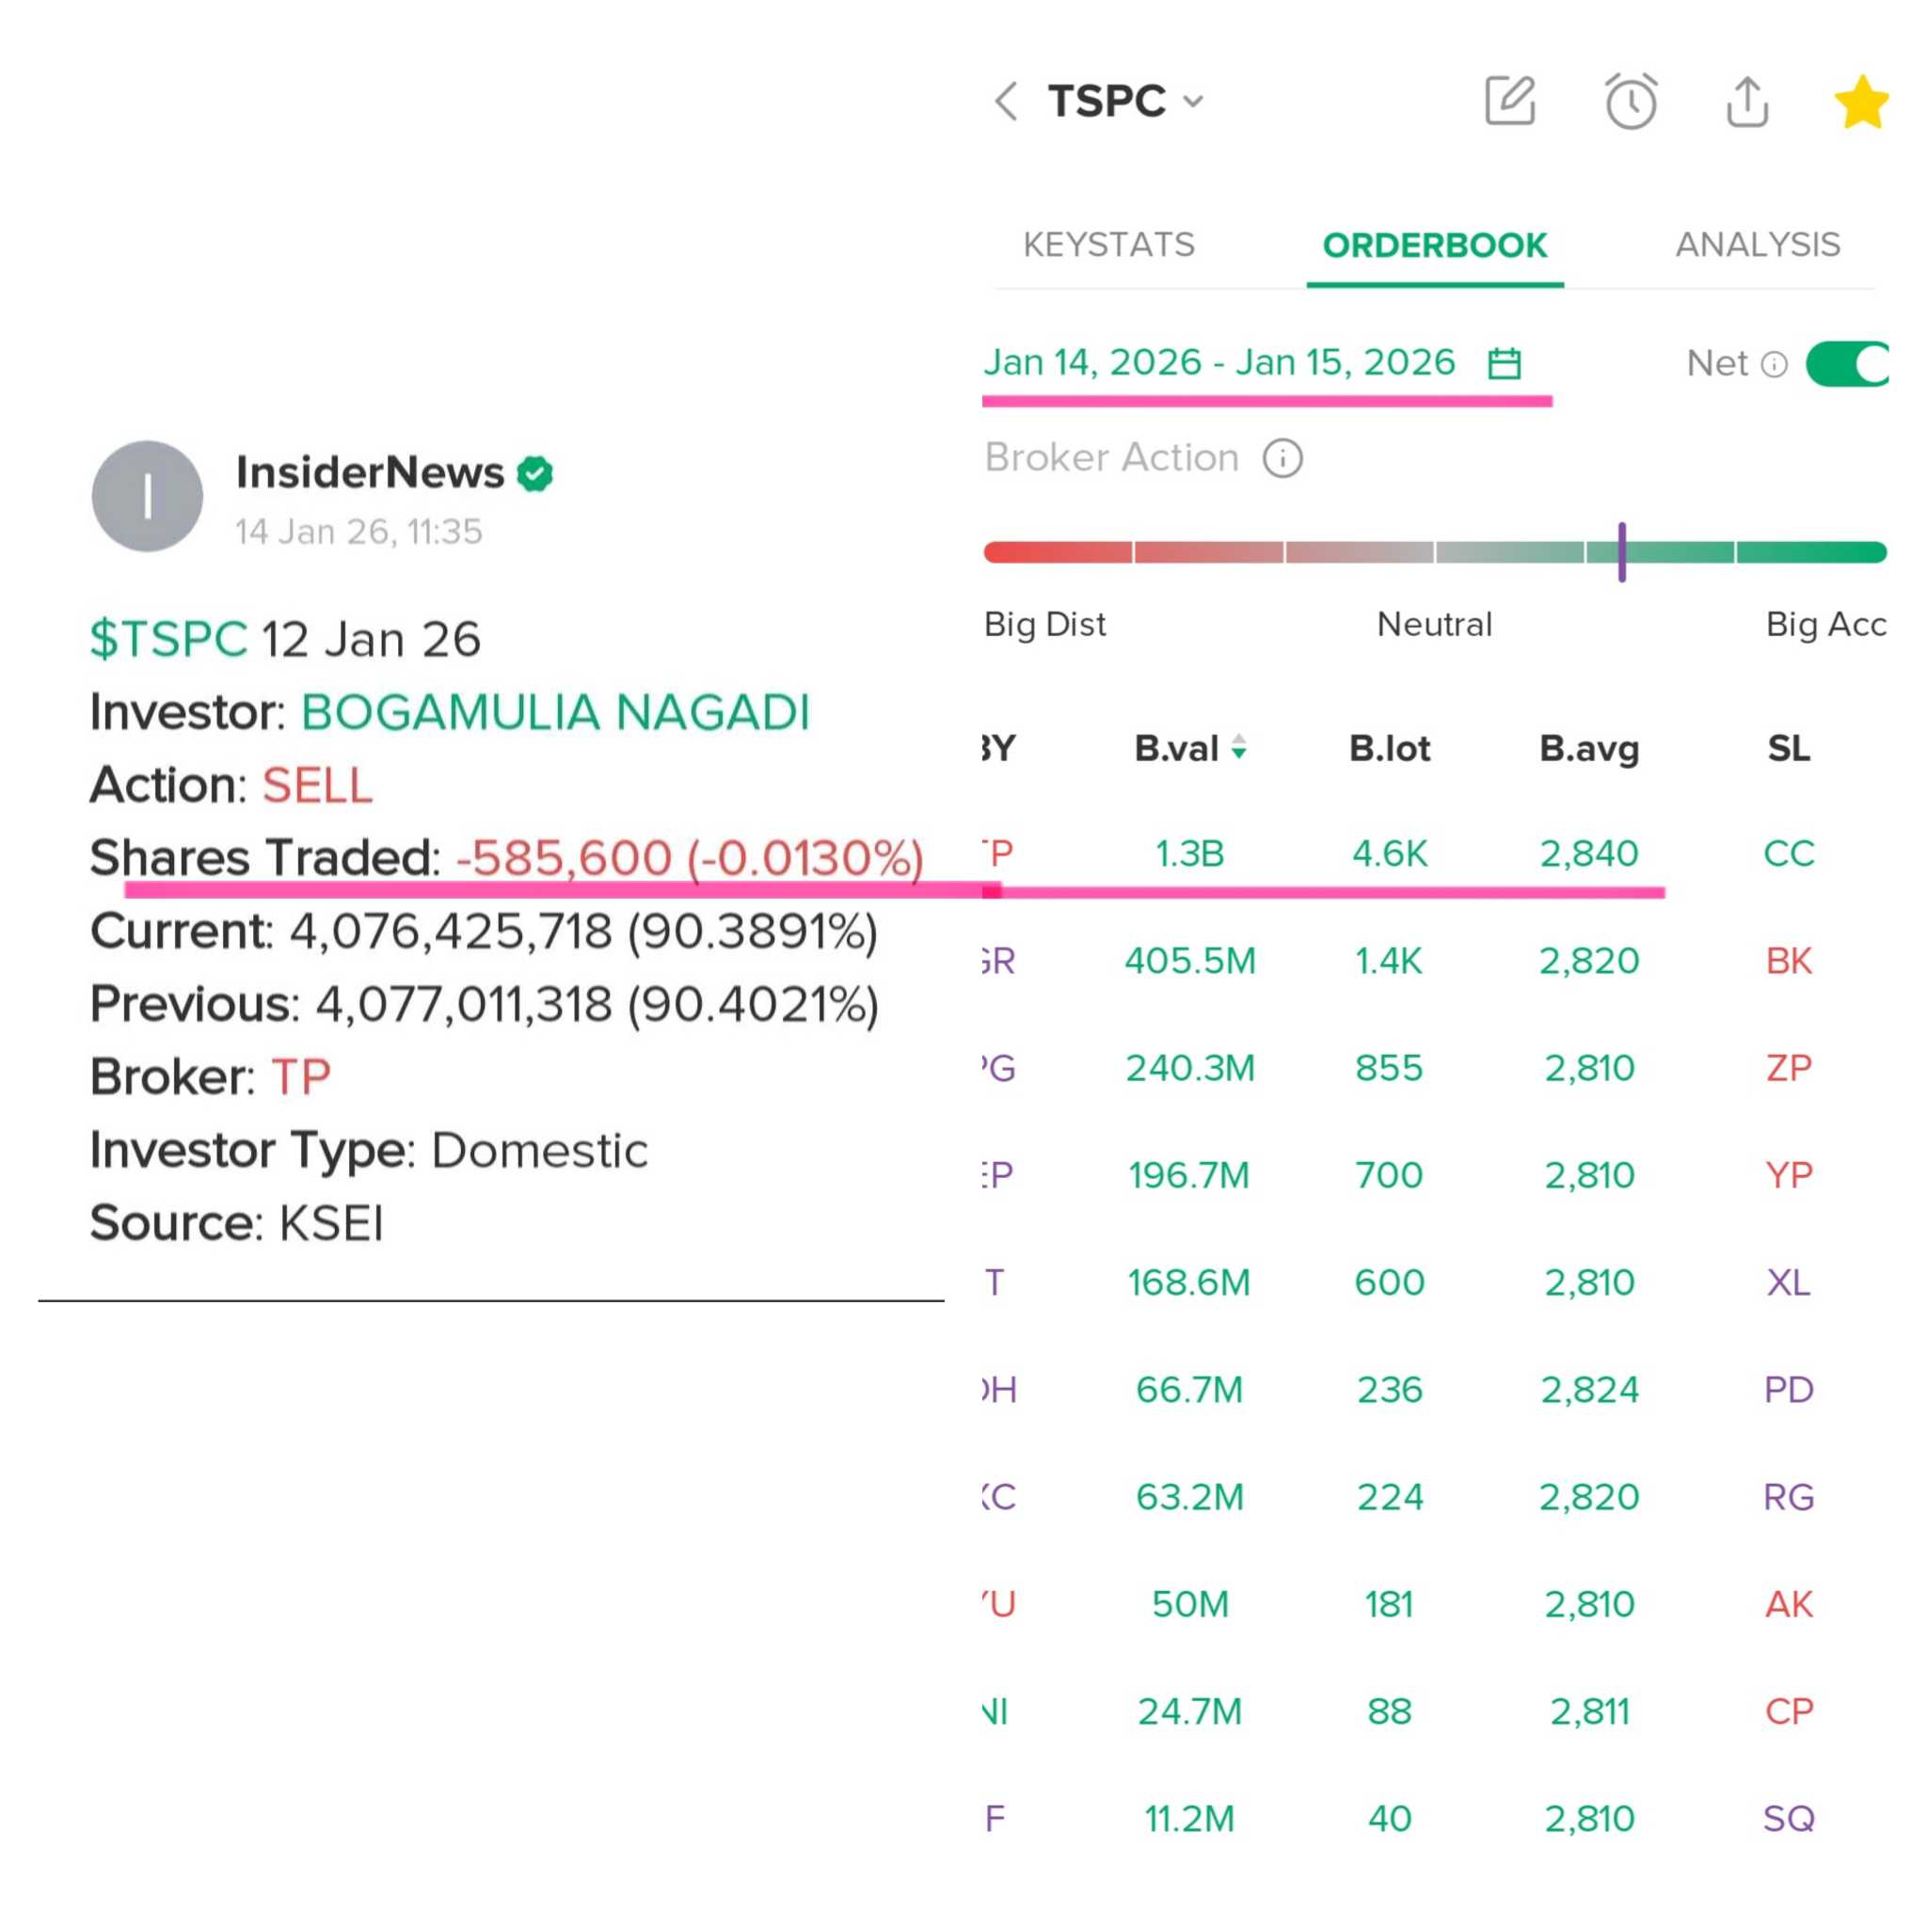
Task: Open the calendar icon beside the date range
Action: (1505, 363)
